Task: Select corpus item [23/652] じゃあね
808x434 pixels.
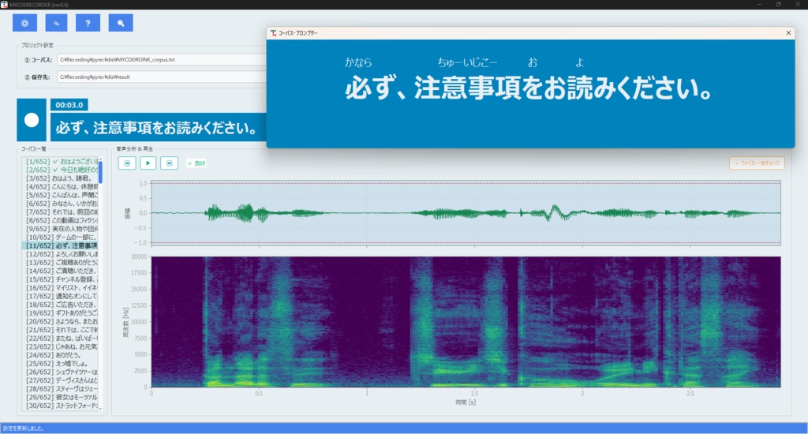Action: tap(60, 346)
